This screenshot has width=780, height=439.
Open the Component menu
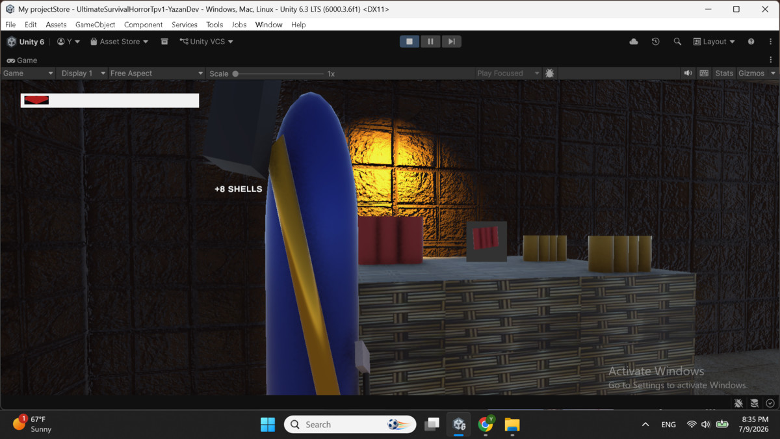(143, 25)
